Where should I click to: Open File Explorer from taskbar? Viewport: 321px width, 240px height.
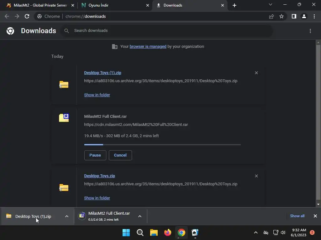tap(154, 232)
